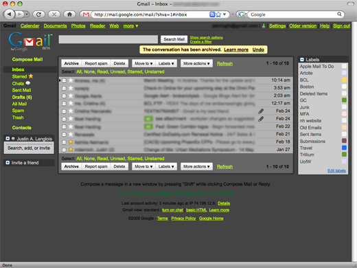This screenshot has width=357, height=268.
Task: Open the RSS feed icon in address bar
Action: 212,14
